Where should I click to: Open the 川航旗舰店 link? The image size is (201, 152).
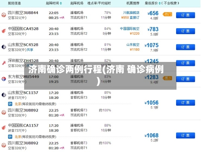131,13
